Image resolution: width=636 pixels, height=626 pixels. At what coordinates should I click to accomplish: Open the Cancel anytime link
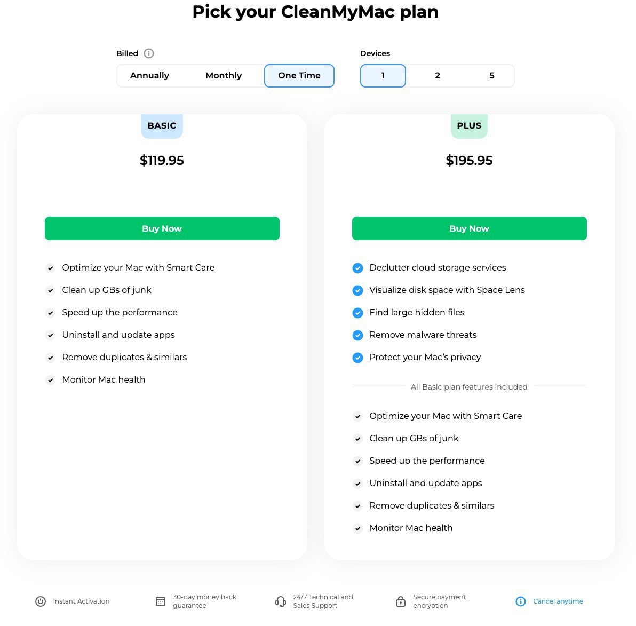click(x=558, y=601)
